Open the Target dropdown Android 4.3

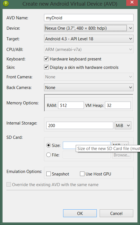pyautogui.click(x=89, y=39)
